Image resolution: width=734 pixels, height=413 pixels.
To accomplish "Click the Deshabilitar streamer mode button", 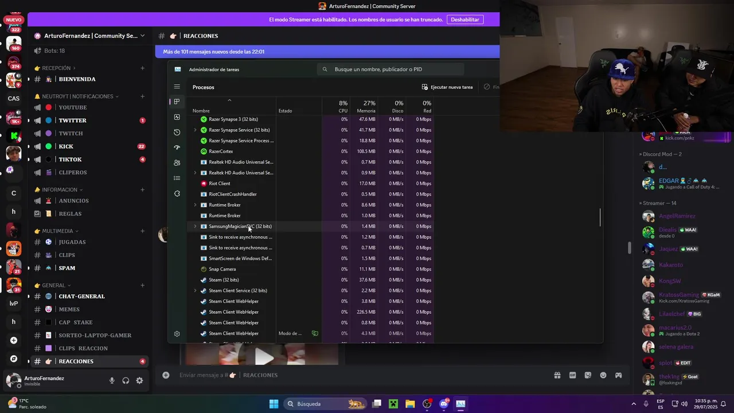I will coord(465,20).
